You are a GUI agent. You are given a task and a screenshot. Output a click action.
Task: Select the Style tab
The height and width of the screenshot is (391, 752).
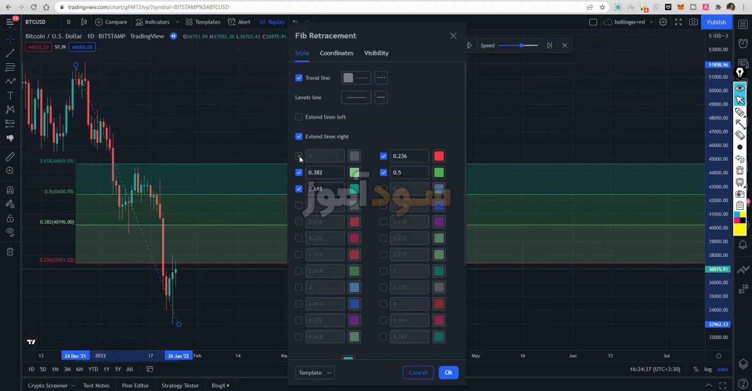coord(302,53)
